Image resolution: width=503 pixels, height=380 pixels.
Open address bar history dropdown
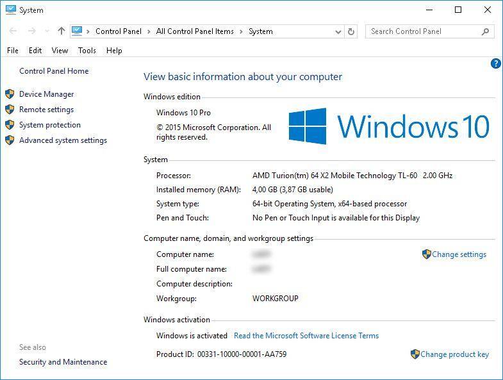point(338,31)
